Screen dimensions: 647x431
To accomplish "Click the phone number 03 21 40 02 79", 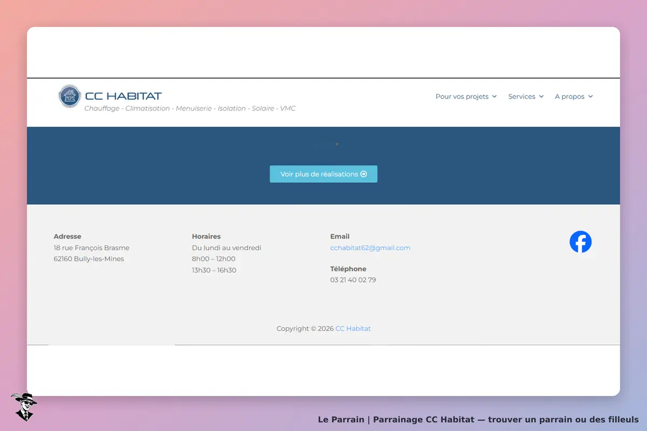I will pos(353,280).
